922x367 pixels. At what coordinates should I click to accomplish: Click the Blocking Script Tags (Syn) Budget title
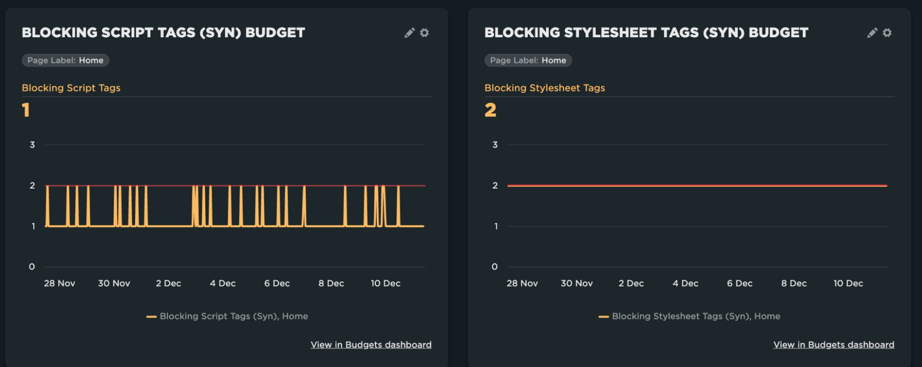pos(163,33)
